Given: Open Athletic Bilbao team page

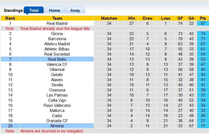Looking at the screenshot, I should point(57,49).
